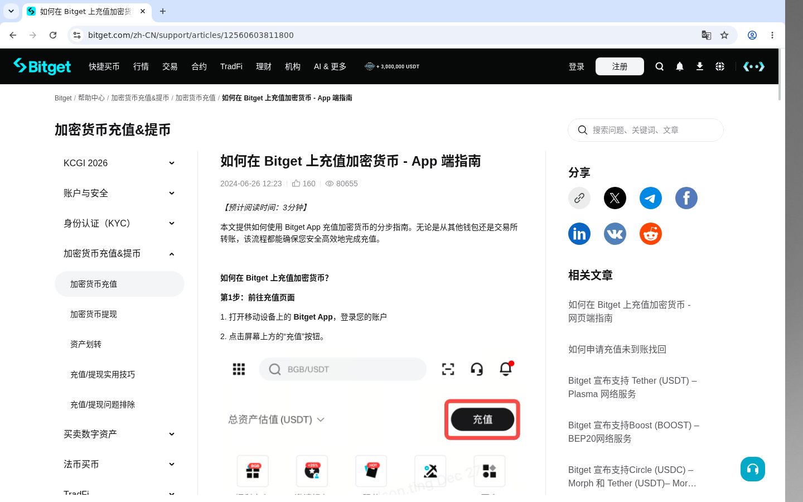
Task: Copy article link via chain icon
Action: tap(579, 198)
